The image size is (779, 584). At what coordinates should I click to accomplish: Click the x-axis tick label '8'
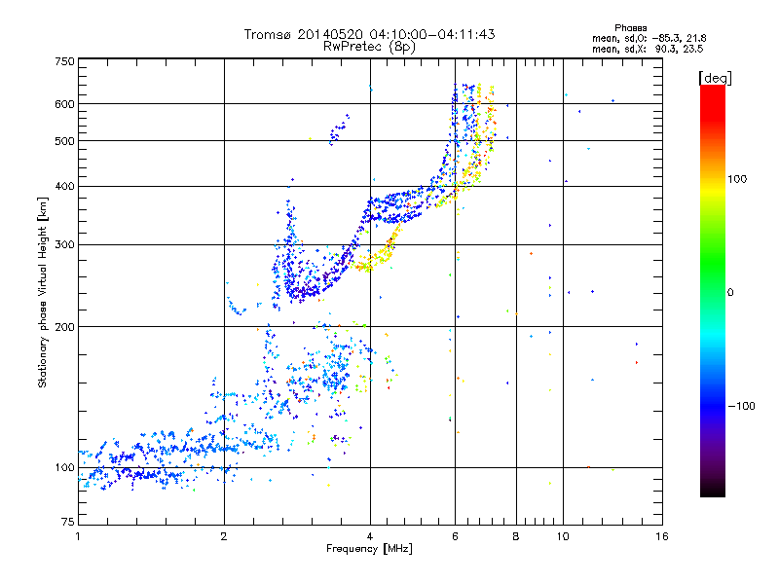pyautogui.click(x=516, y=536)
